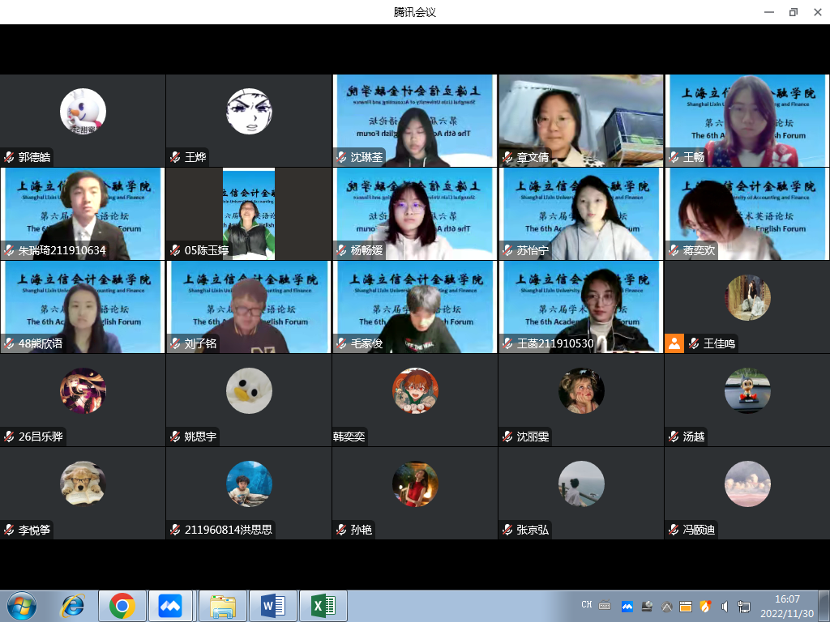Click 韩奕奕's participant avatar
Screen dimensions: 830x622
[x=415, y=391]
